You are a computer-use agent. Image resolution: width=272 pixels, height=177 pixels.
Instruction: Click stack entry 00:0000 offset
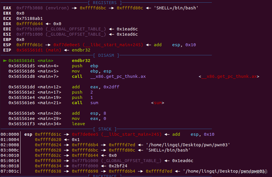tap(10, 135)
